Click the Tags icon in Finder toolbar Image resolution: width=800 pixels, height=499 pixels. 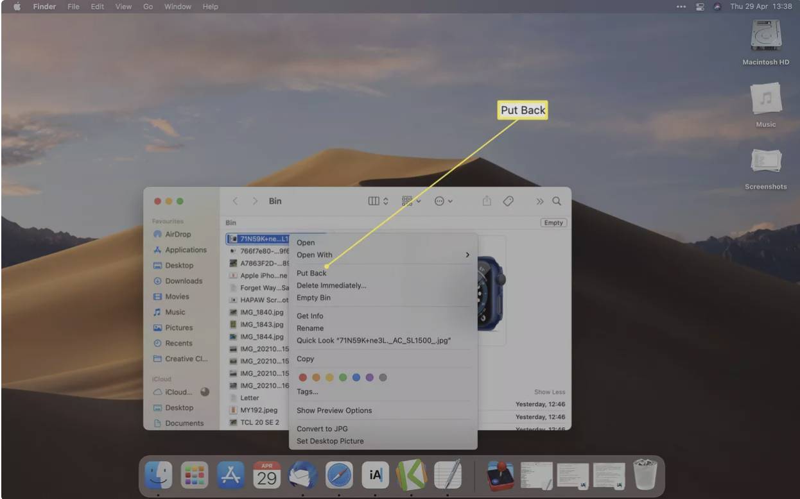(x=508, y=201)
